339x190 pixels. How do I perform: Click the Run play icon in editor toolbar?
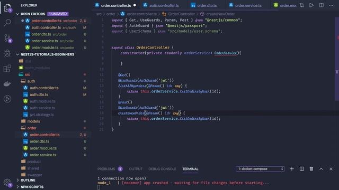pyautogui.click(x=311, y=5)
